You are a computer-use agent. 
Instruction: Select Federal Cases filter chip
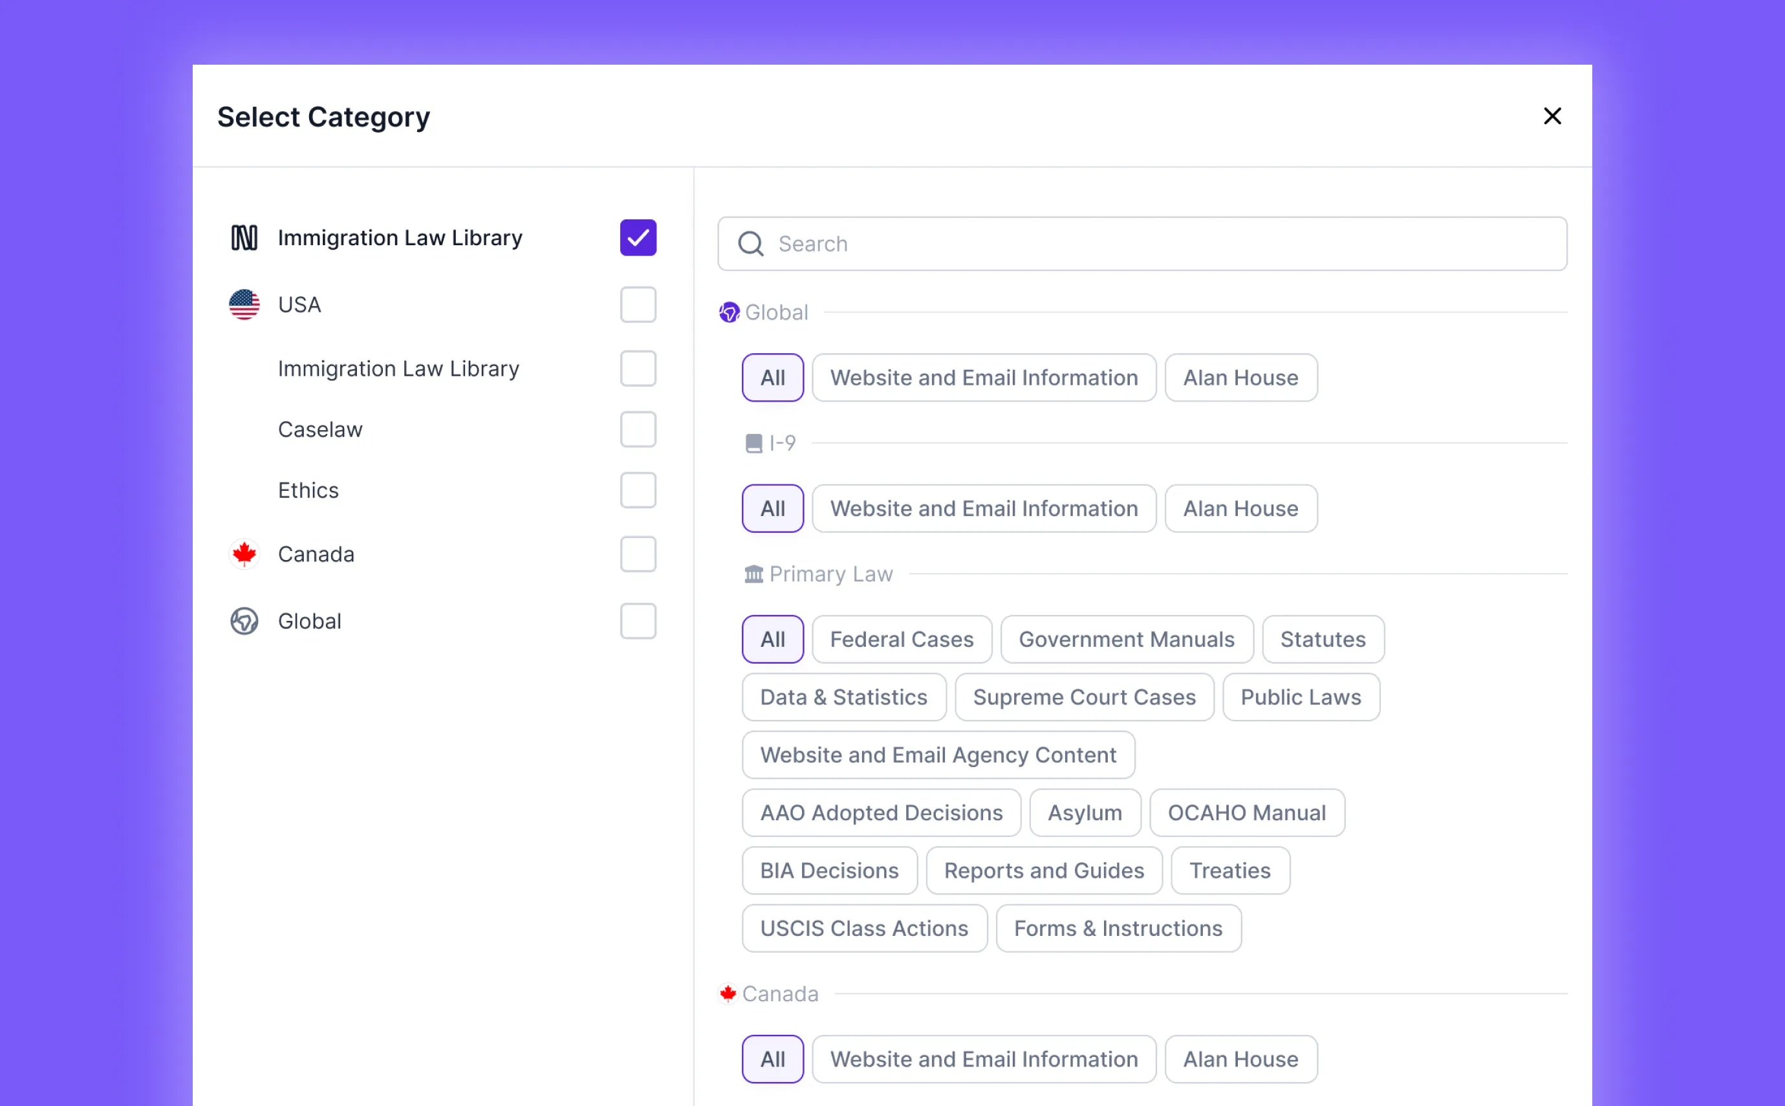point(901,639)
